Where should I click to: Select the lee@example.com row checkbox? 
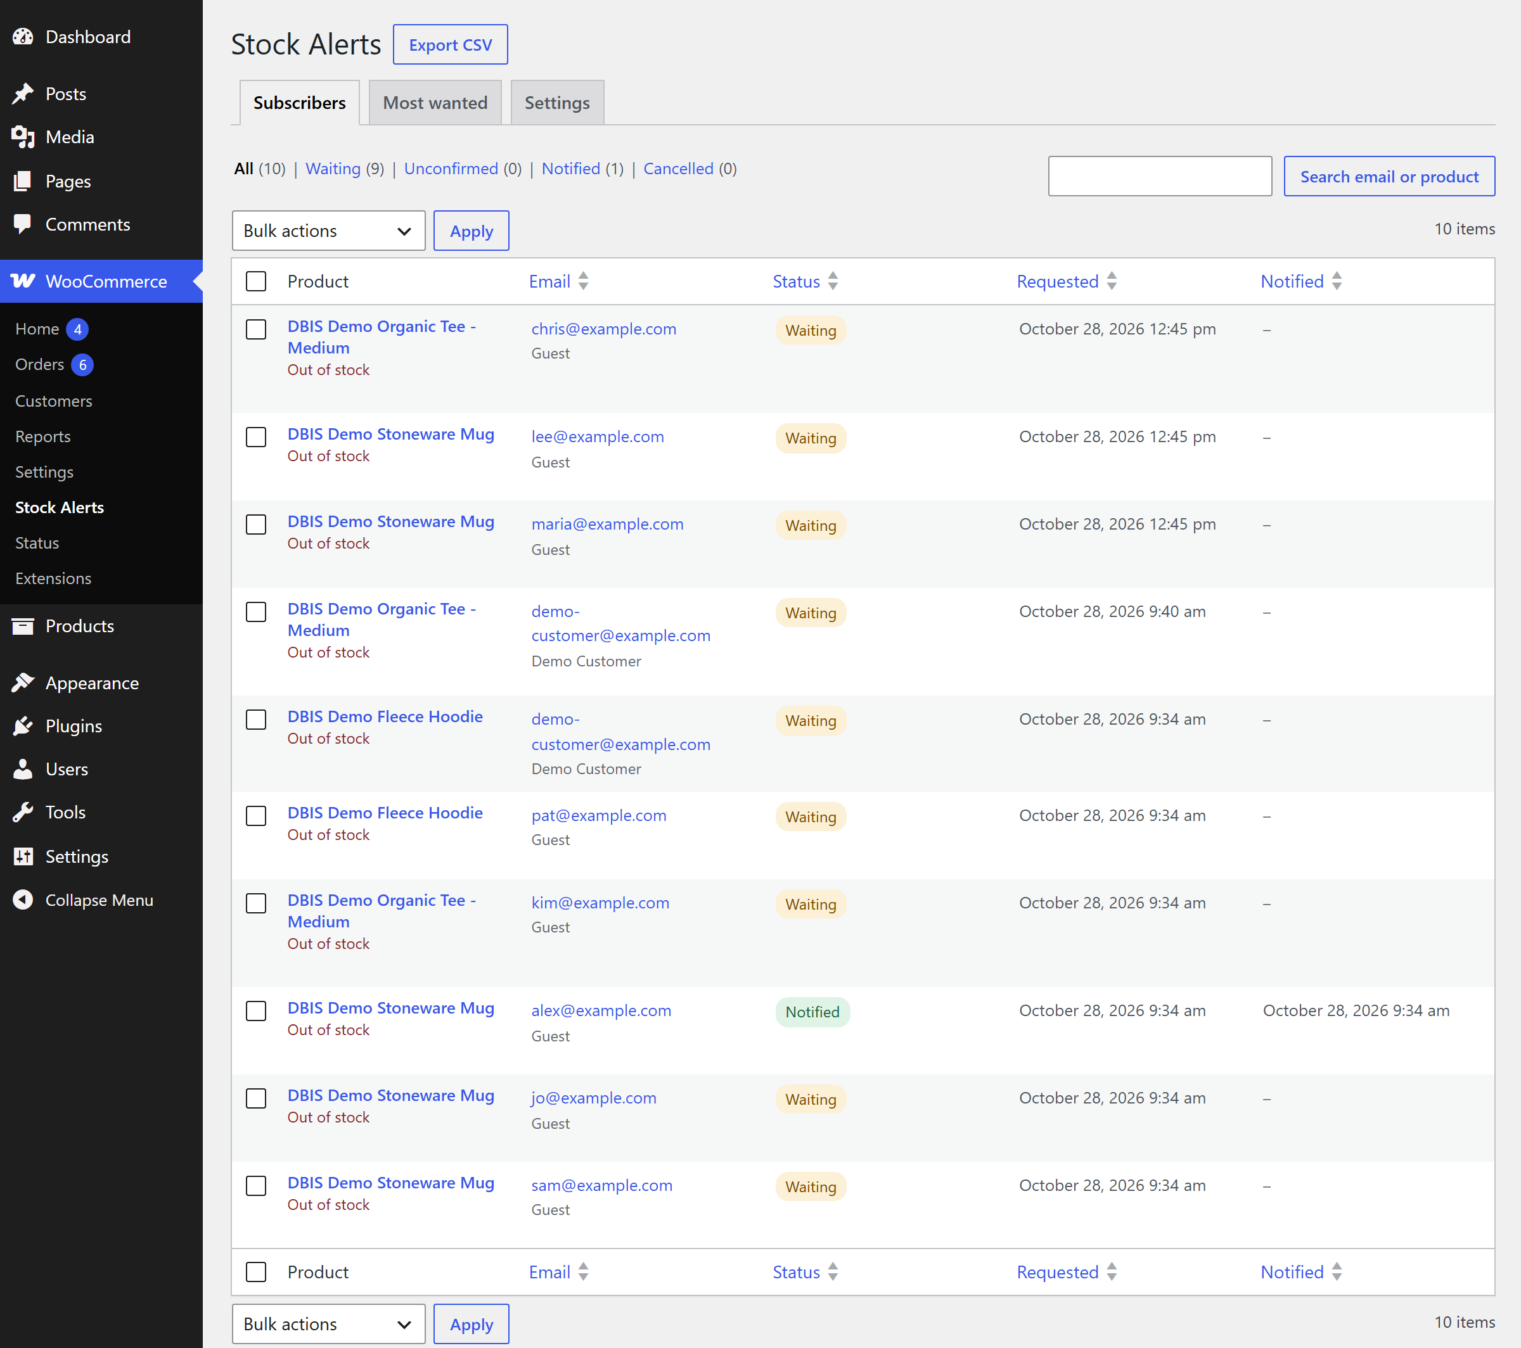pyautogui.click(x=256, y=436)
